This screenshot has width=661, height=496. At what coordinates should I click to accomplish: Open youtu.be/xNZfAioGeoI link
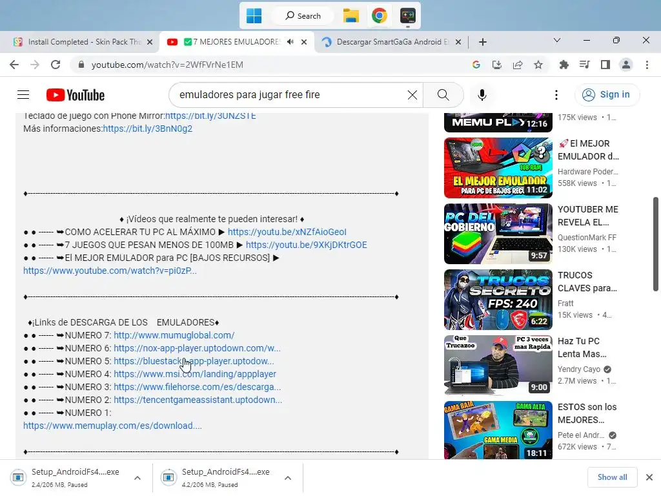coord(287,232)
